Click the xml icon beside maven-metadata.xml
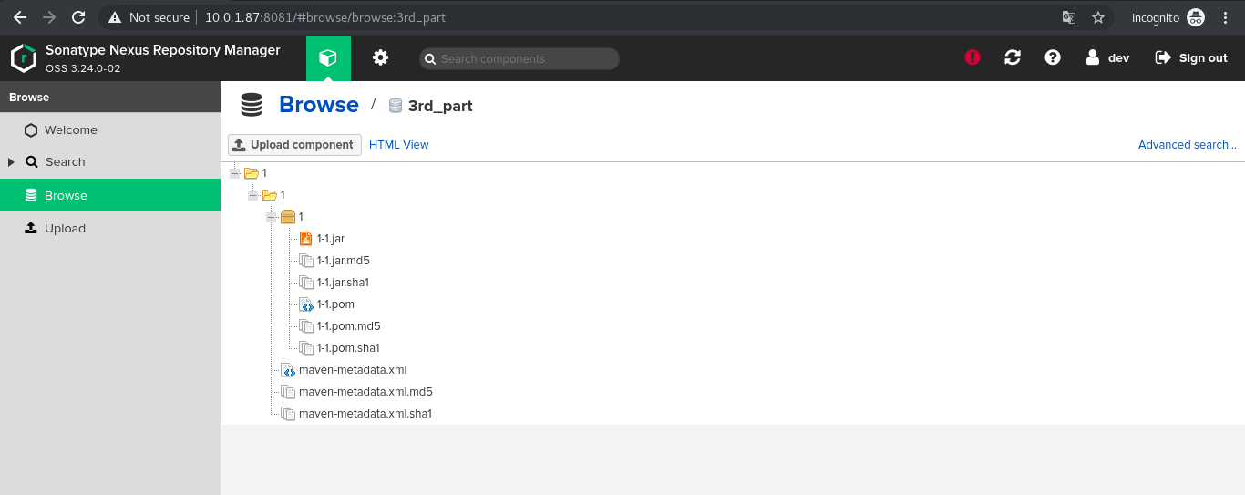Viewport: 1245px width, 495px height. pos(288,369)
